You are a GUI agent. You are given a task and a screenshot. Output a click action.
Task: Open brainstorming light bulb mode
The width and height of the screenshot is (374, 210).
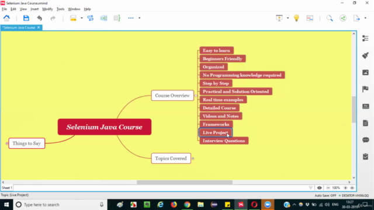(296, 18)
